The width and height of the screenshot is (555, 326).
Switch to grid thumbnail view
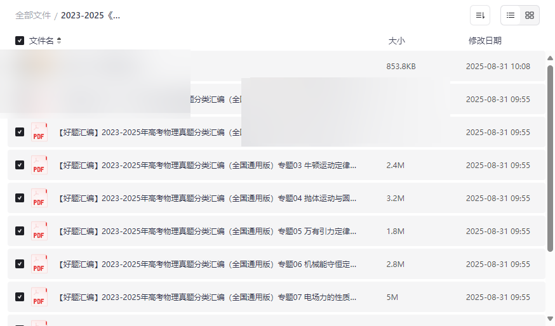tap(530, 15)
